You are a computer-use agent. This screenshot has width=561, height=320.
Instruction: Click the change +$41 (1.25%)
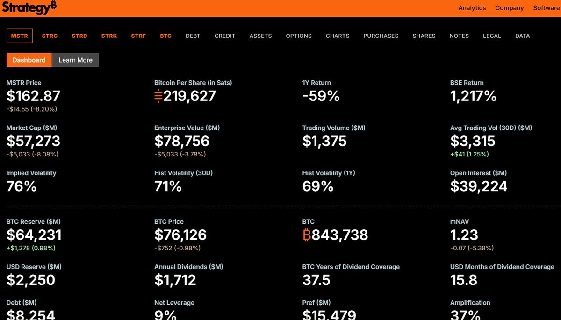[470, 154]
